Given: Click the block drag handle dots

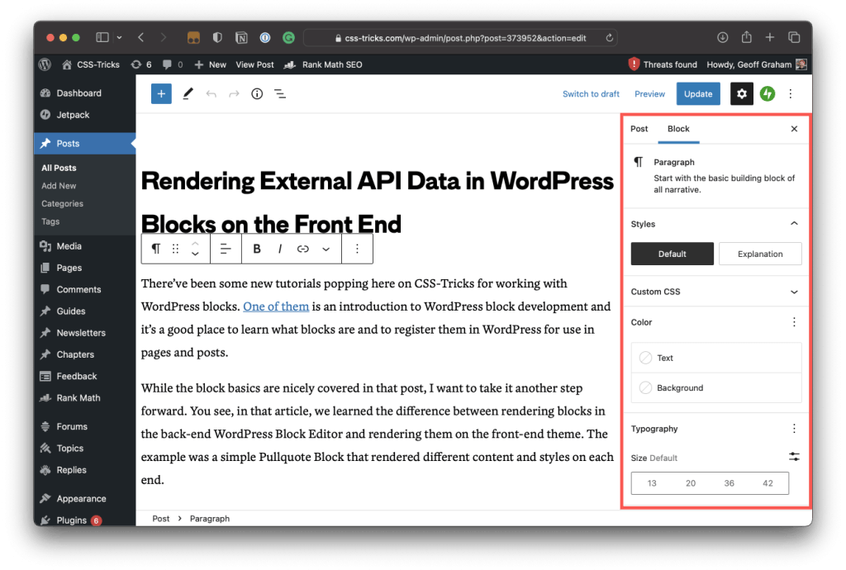Looking at the screenshot, I should pos(175,249).
